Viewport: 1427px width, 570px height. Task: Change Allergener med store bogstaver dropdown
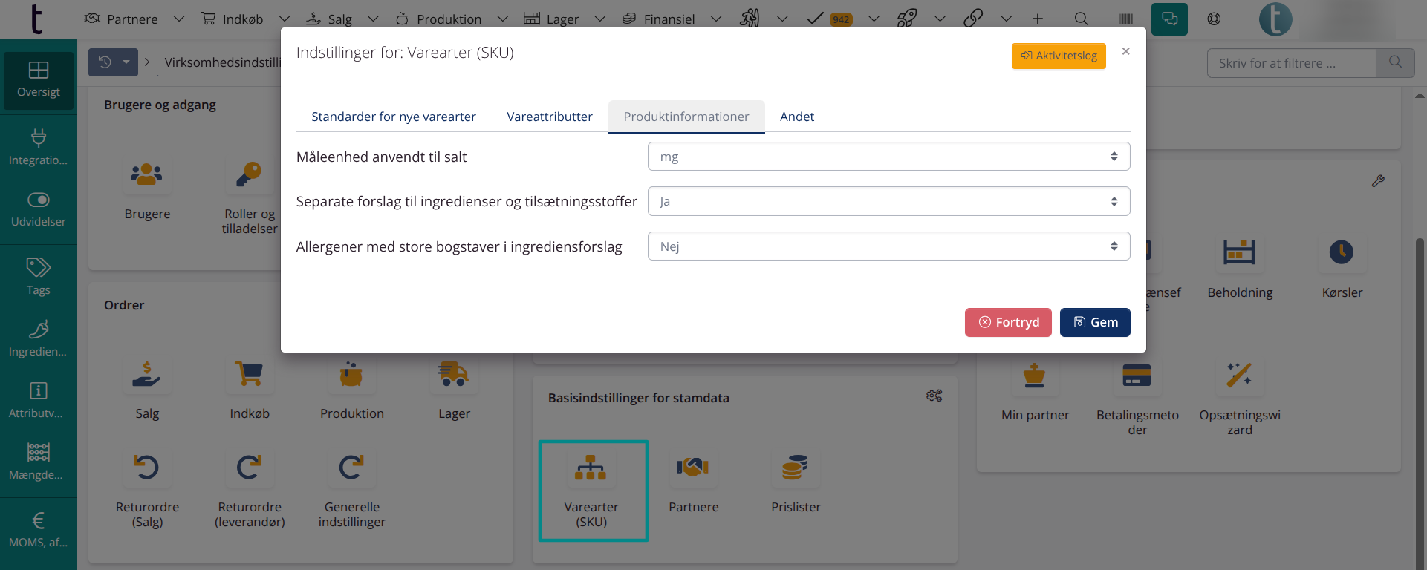click(x=888, y=246)
